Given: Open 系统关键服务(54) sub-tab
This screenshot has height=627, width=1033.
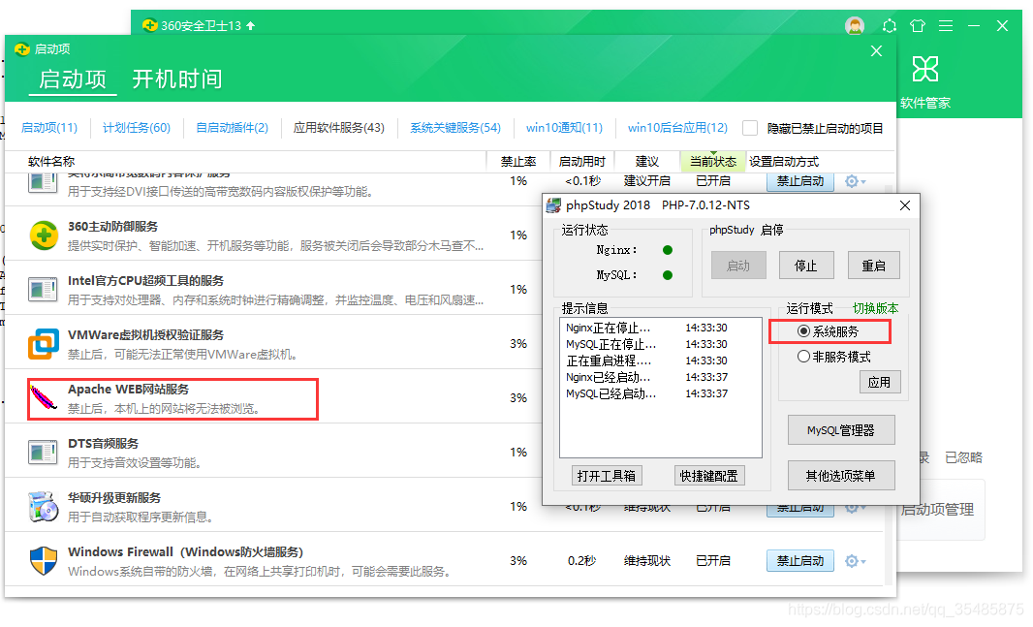Looking at the screenshot, I should pos(455,128).
